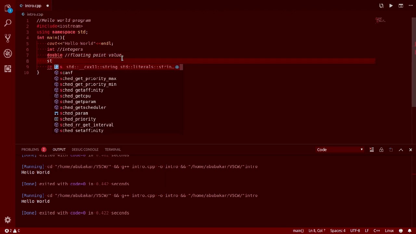Select language mode C++ in status bar
This screenshot has width=416, height=234.
[377, 231]
